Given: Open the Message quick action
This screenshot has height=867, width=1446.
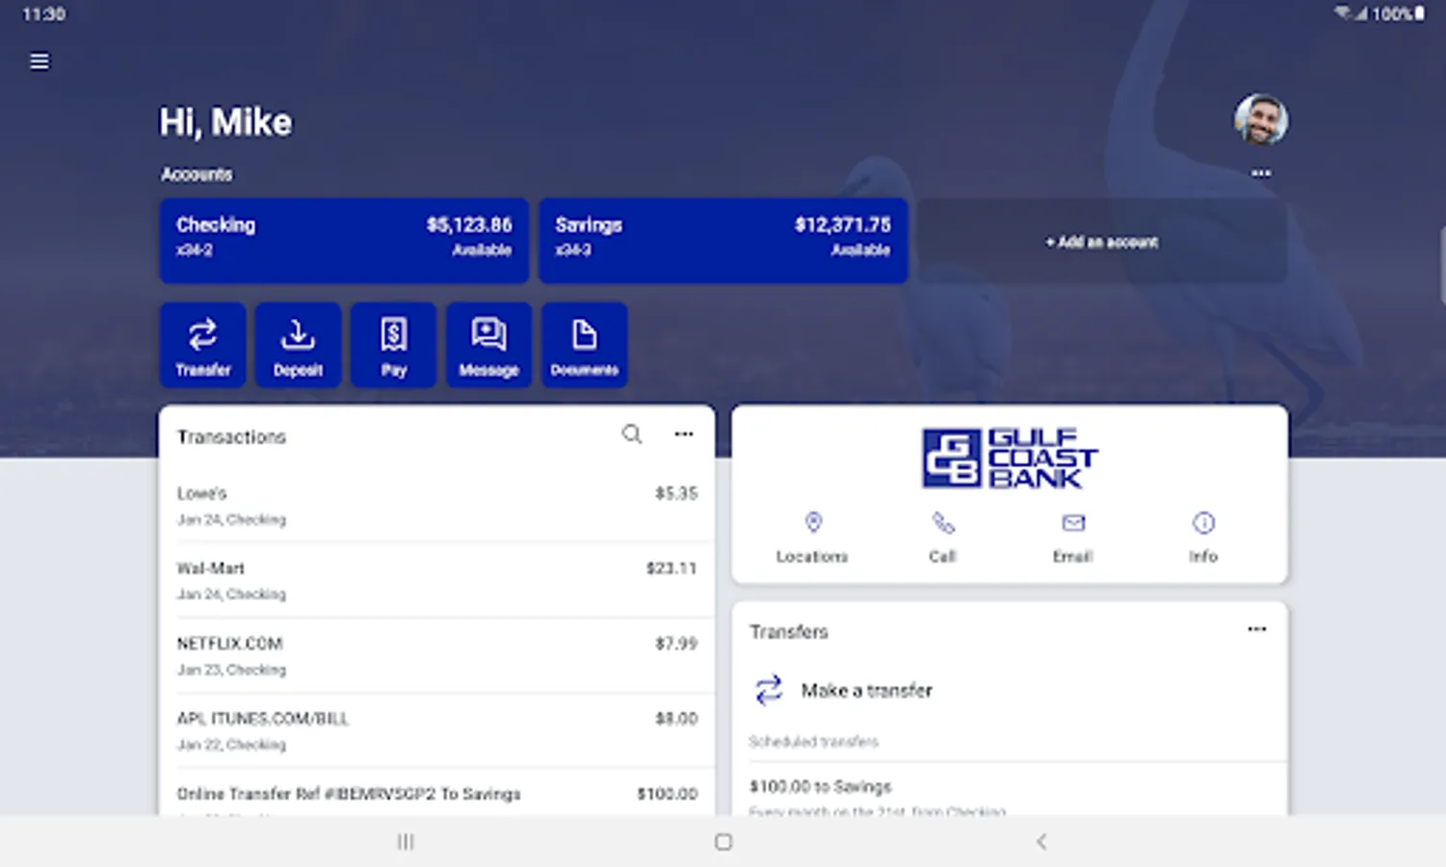Looking at the screenshot, I should pyautogui.click(x=488, y=345).
